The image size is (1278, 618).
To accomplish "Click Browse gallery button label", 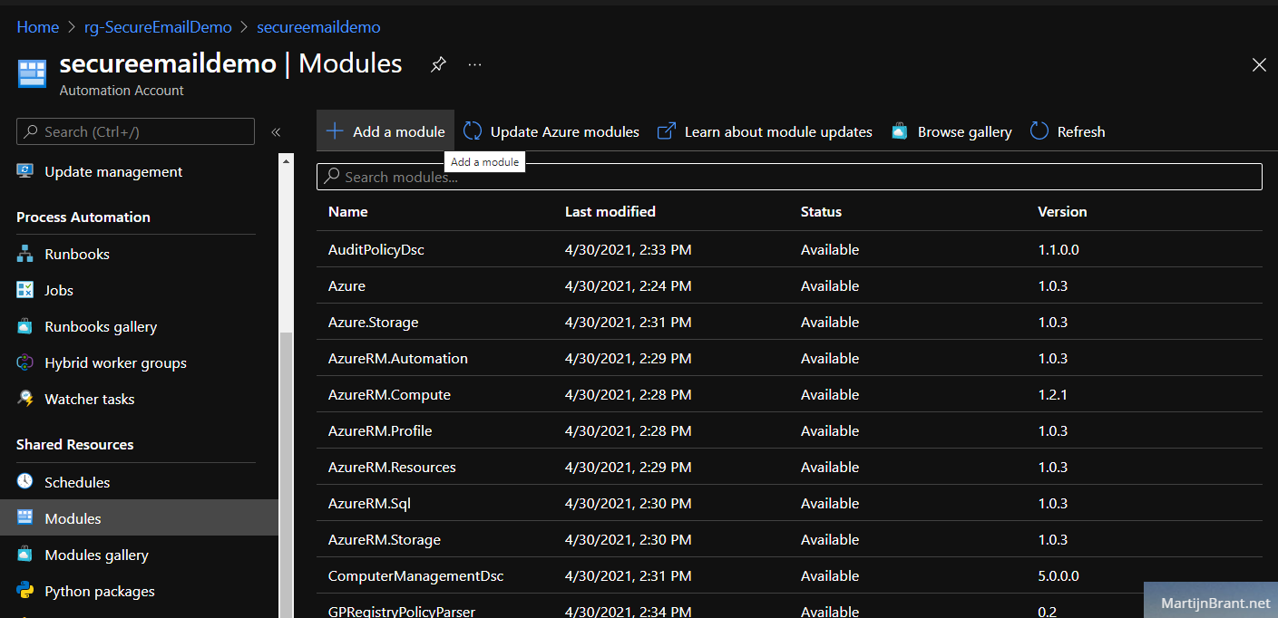I will [965, 131].
